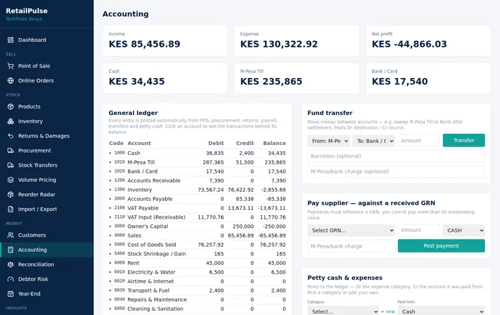Screen dimensions: 500x315
Task: Click the Stock Shrinkage / Gain account
Action: pyautogui.click(x=157, y=254)
